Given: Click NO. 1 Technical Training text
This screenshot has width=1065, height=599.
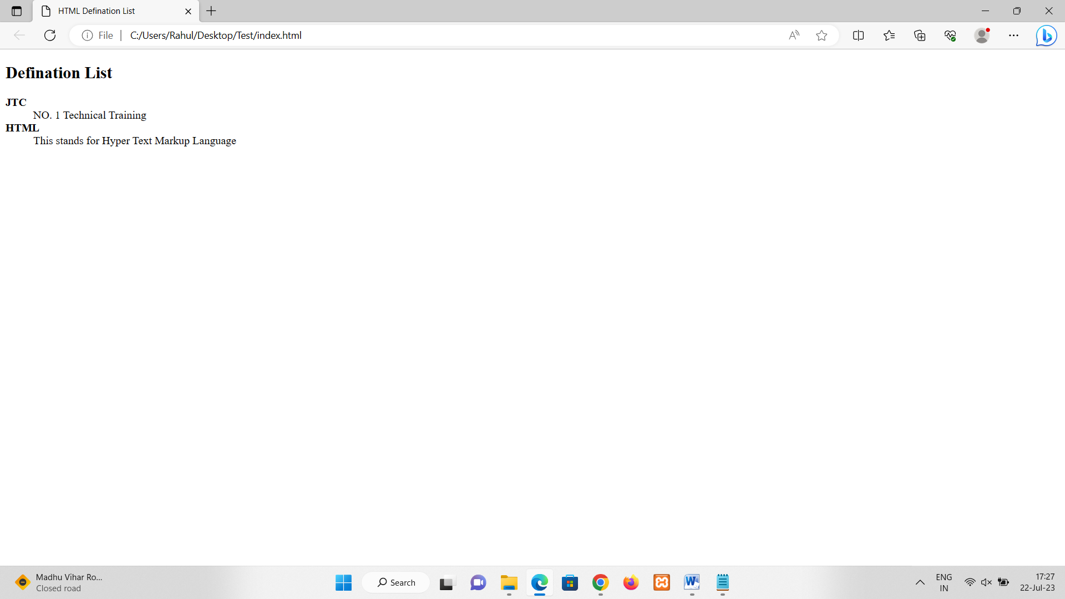Looking at the screenshot, I should 90,115.
